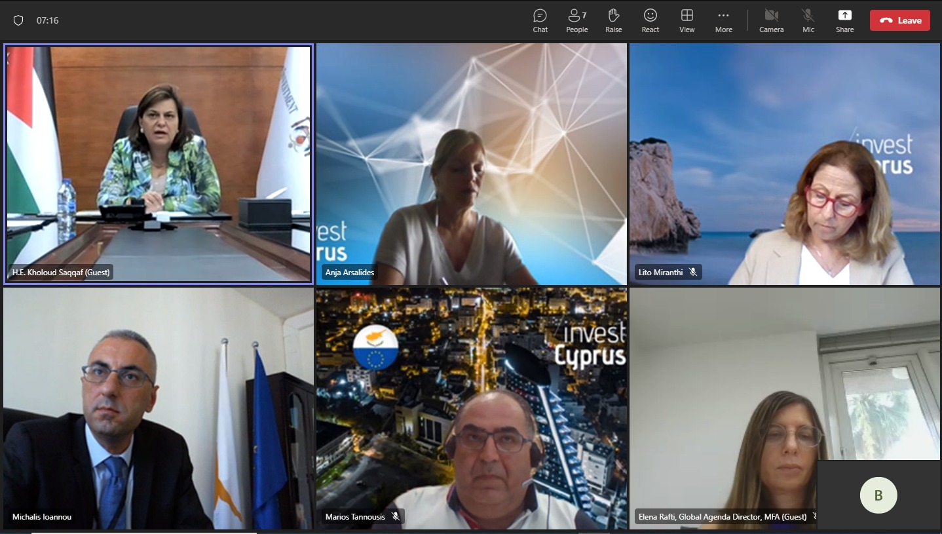Share your screen content
The height and width of the screenshot is (534, 942).
tap(844, 20)
